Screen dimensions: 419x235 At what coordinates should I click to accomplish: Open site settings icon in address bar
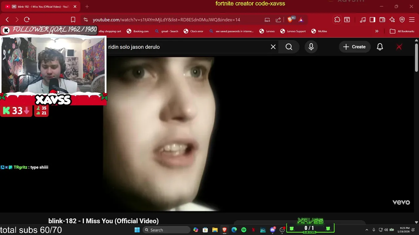tap(85, 20)
